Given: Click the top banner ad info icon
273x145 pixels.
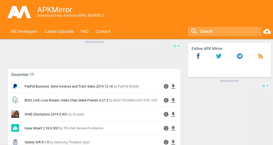Looking at the screenshot, I should pos(175,46).
